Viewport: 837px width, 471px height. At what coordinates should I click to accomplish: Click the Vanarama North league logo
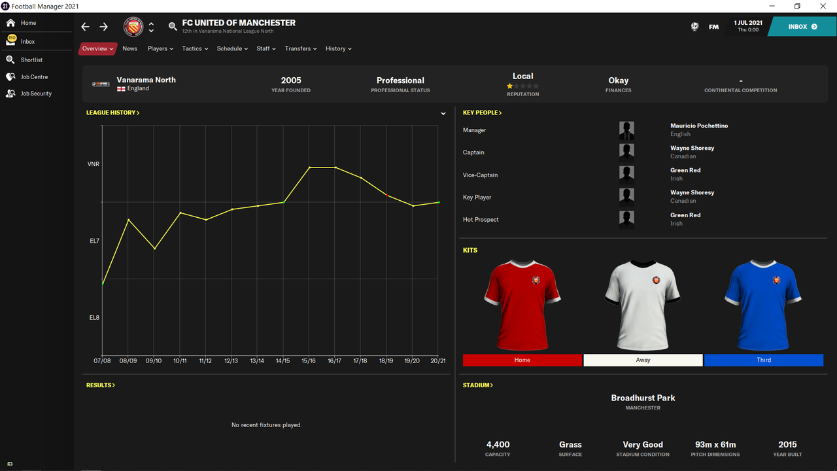[x=101, y=84]
